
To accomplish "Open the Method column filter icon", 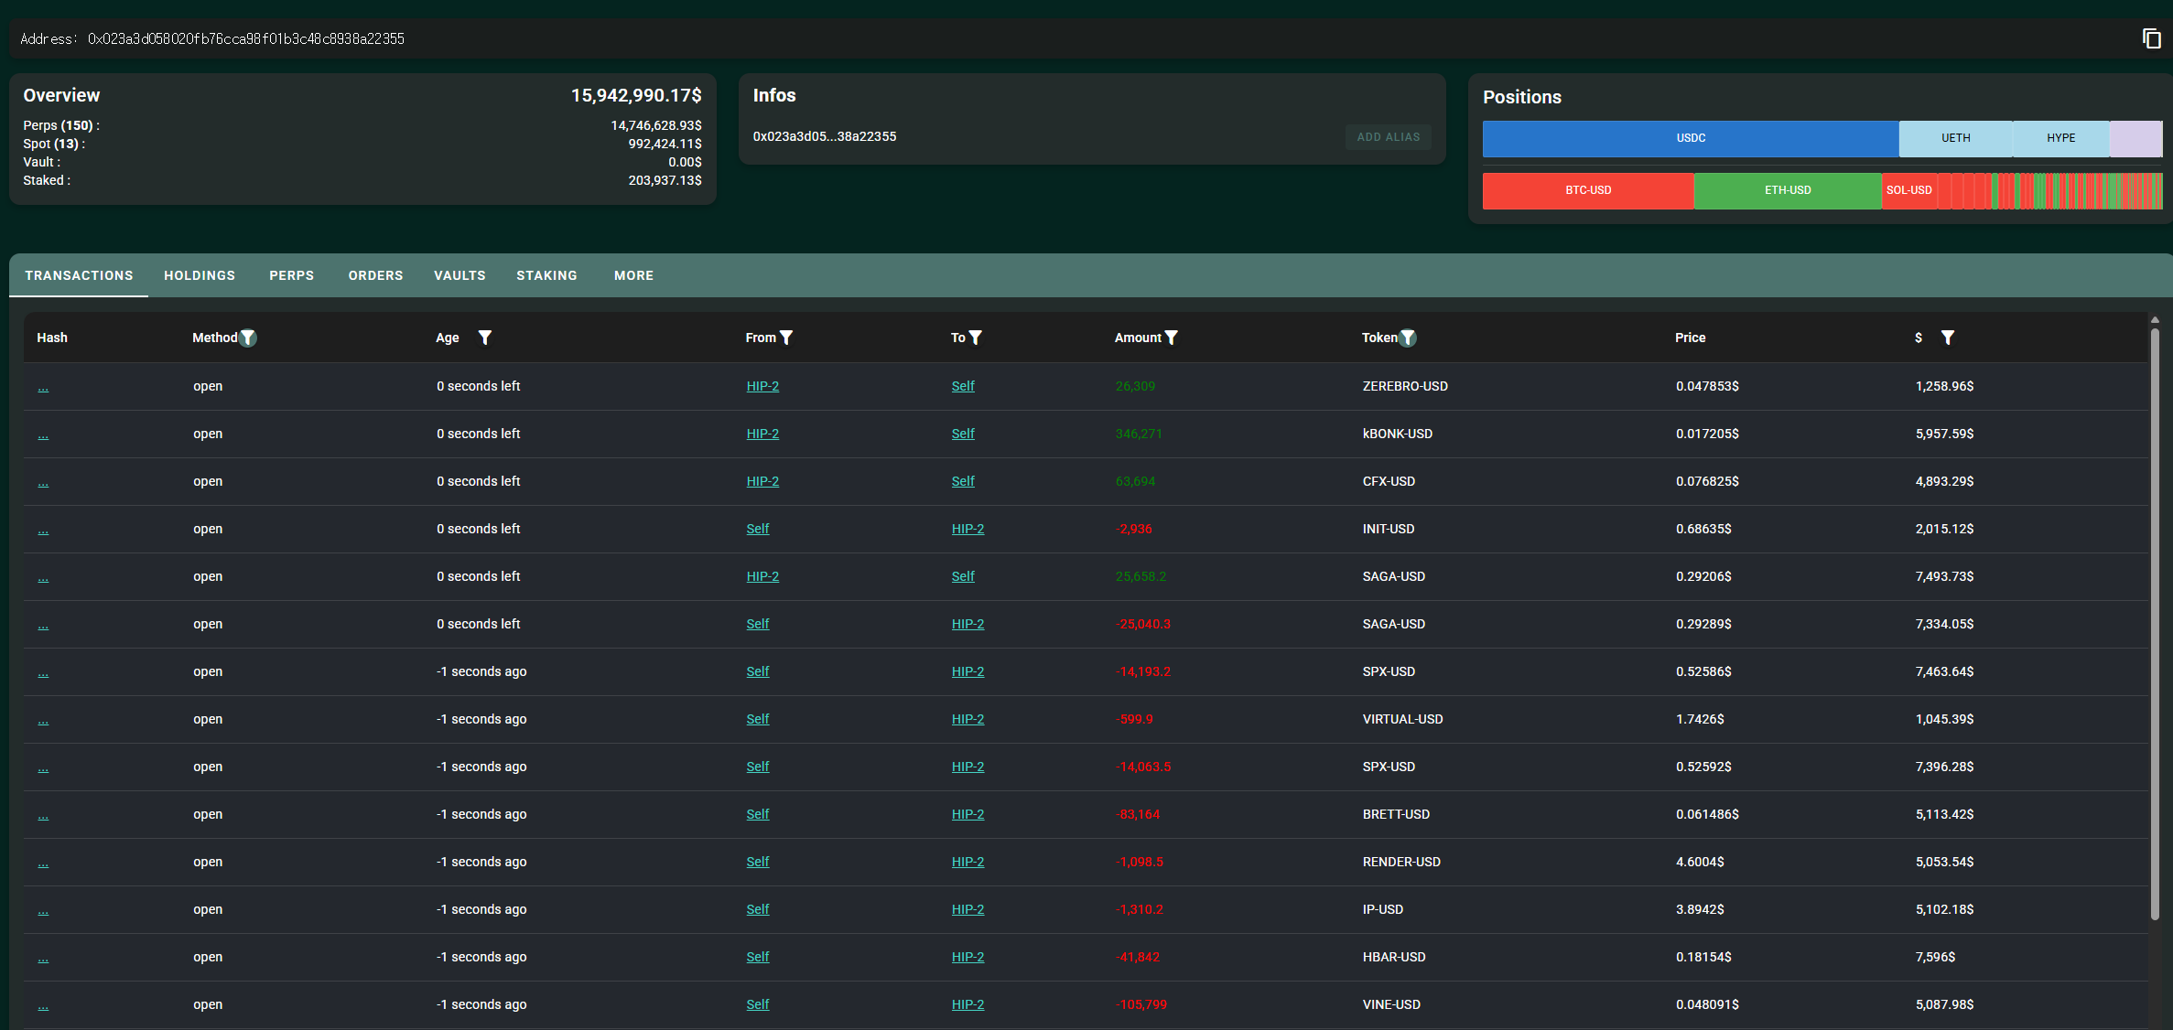I will coord(248,338).
